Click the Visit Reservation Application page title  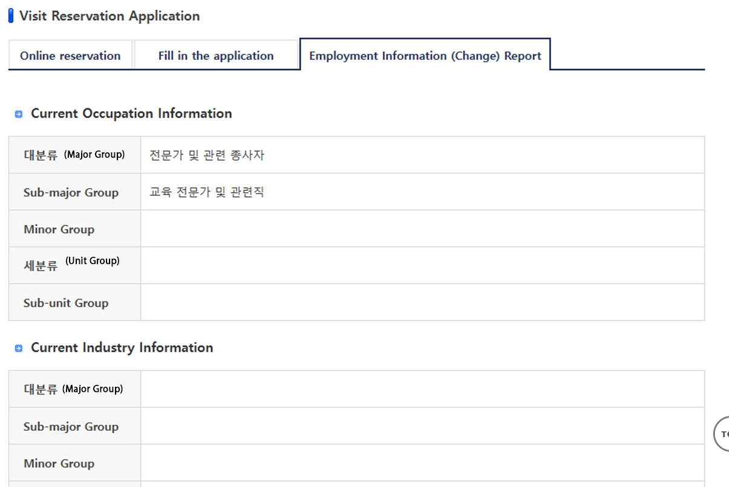tap(110, 16)
